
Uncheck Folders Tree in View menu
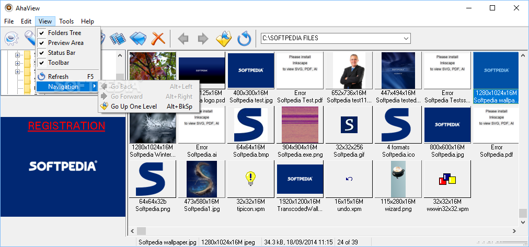tap(68, 33)
